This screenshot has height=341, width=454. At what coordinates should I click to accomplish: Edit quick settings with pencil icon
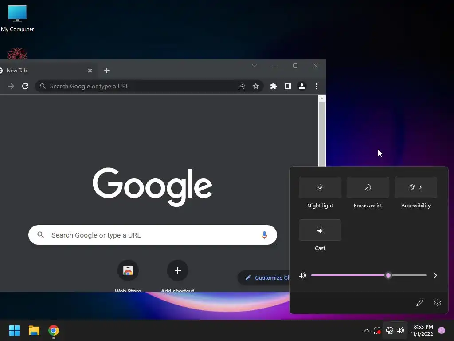(419, 303)
